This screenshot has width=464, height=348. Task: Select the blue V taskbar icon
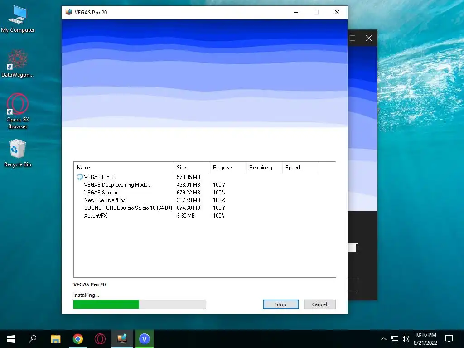click(145, 339)
